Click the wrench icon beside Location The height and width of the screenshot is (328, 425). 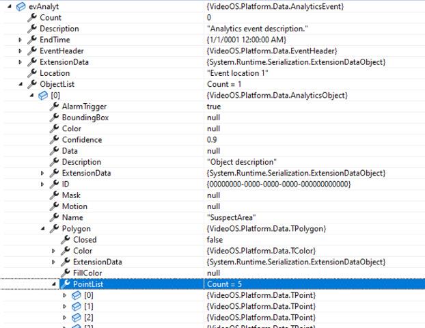pyautogui.click(x=31, y=73)
